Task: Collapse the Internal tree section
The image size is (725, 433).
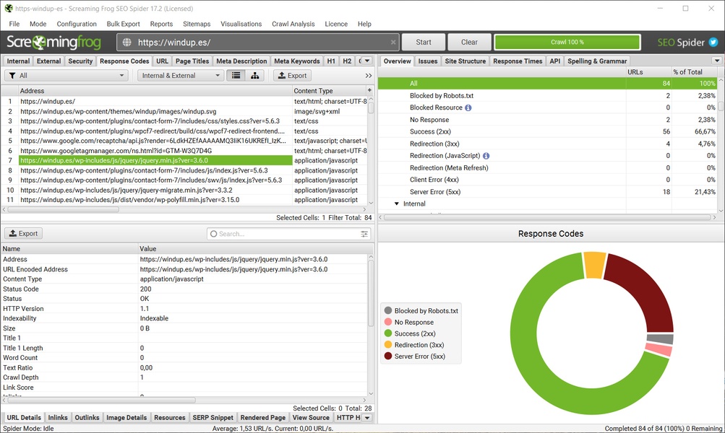Action: pos(396,204)
